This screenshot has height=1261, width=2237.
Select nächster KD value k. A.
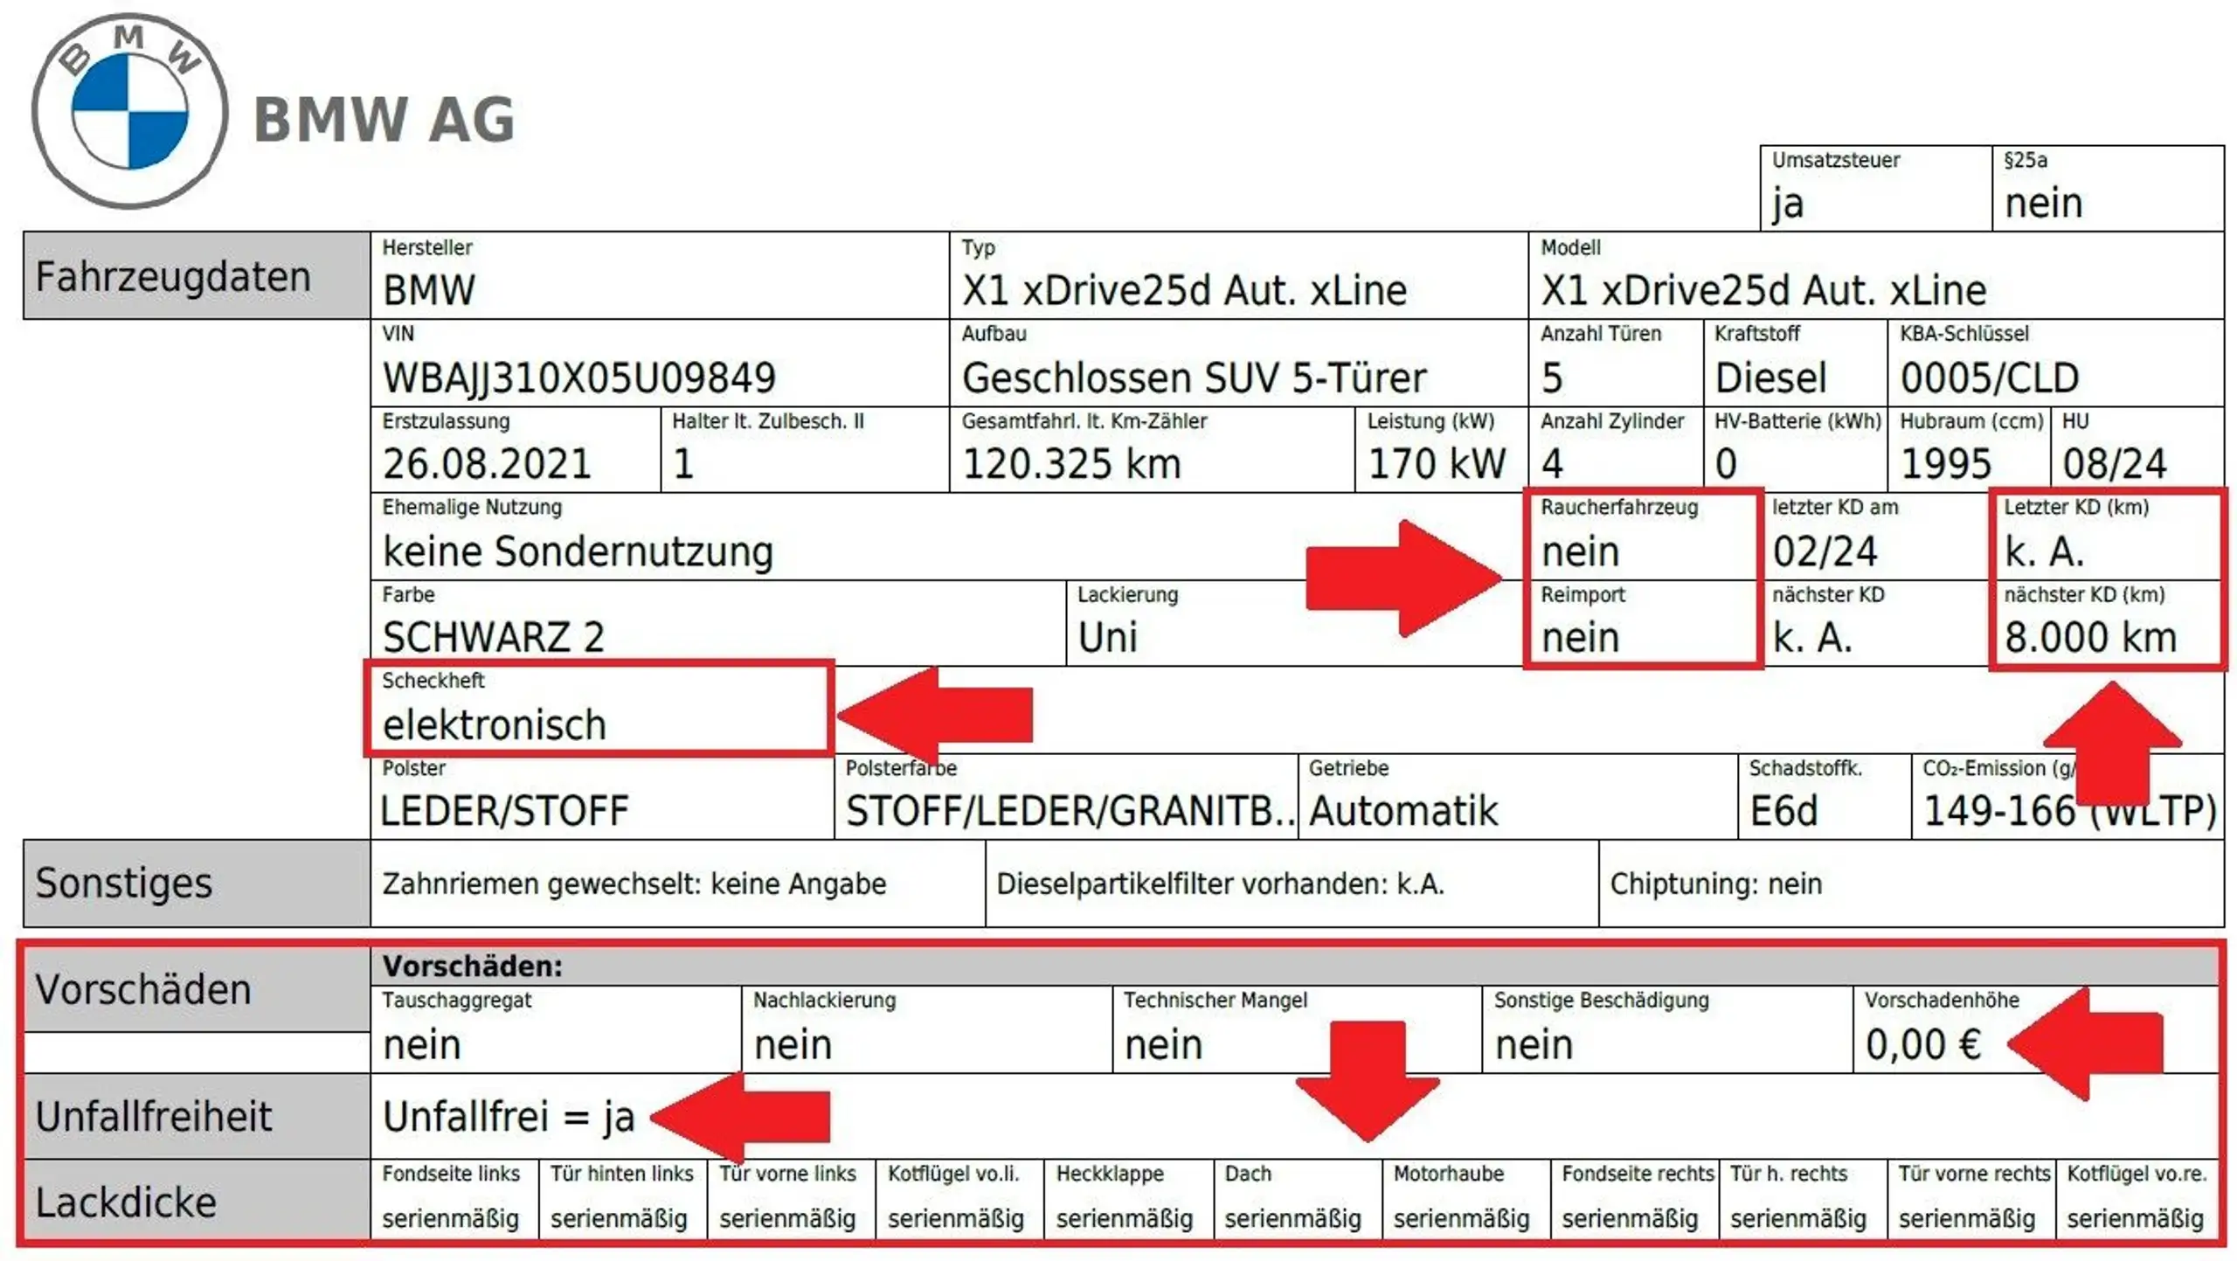pos(1812,637)
